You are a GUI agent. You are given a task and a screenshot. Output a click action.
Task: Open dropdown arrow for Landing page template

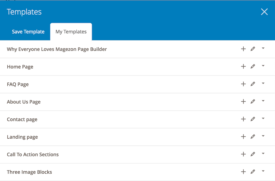(x=263, y=136)
